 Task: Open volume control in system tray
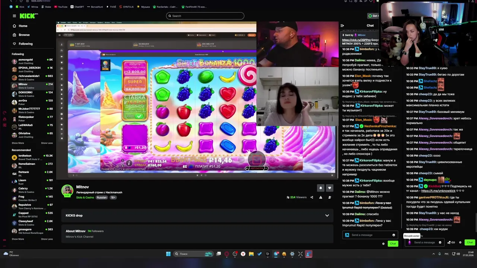pos(458,254)
